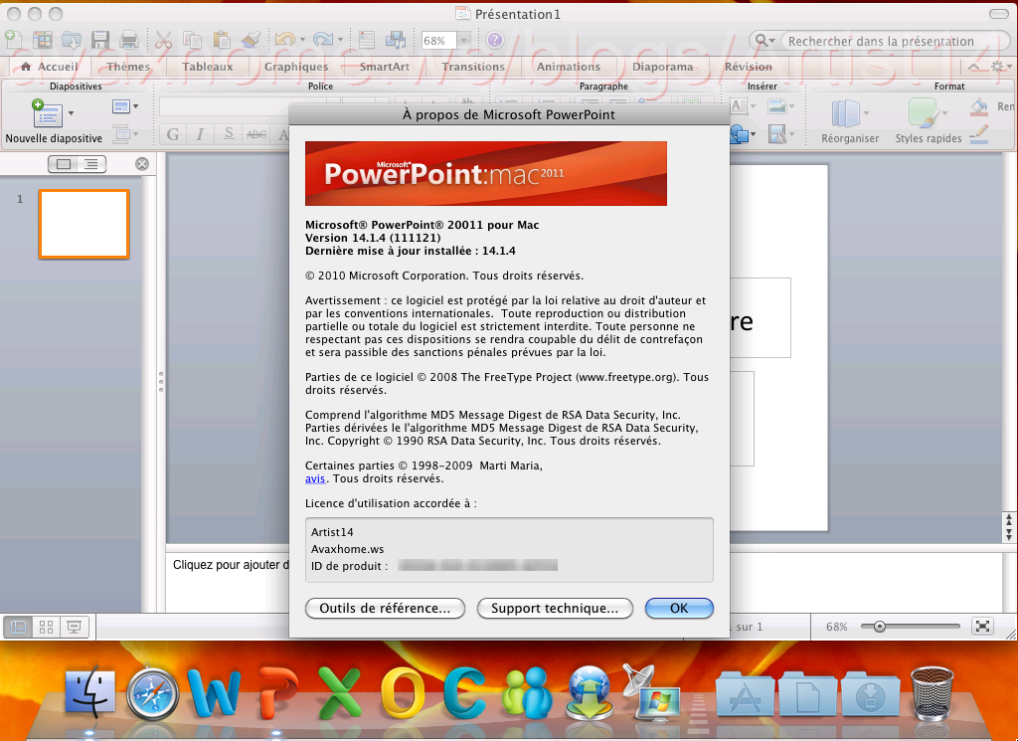This screenshot has height=741, width=1018.
Task: Expand Nouvelle diapositive dropdown arrow
Action: coord(71,113)
